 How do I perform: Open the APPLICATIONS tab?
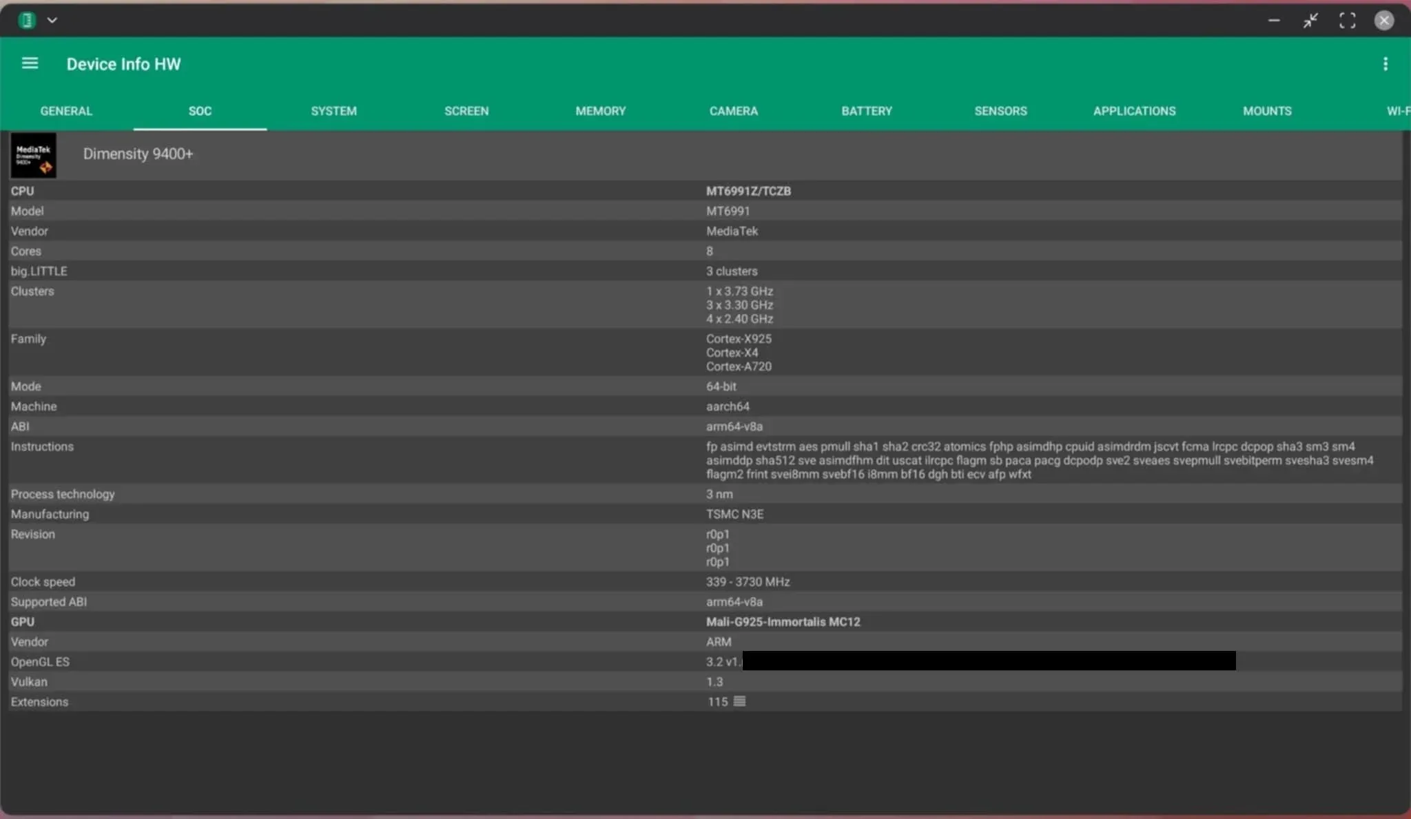tap(1134, 111)
